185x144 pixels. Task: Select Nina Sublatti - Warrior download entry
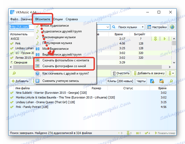93,93
